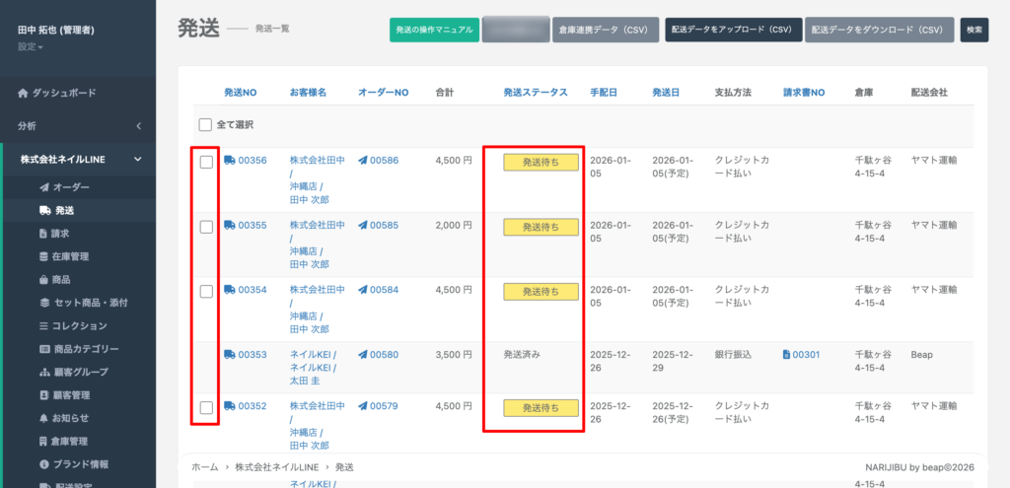Expand the 分析 sidebar menu
Image resolution: width=1010 pixels, height=488 pixels.
(138, 126)
